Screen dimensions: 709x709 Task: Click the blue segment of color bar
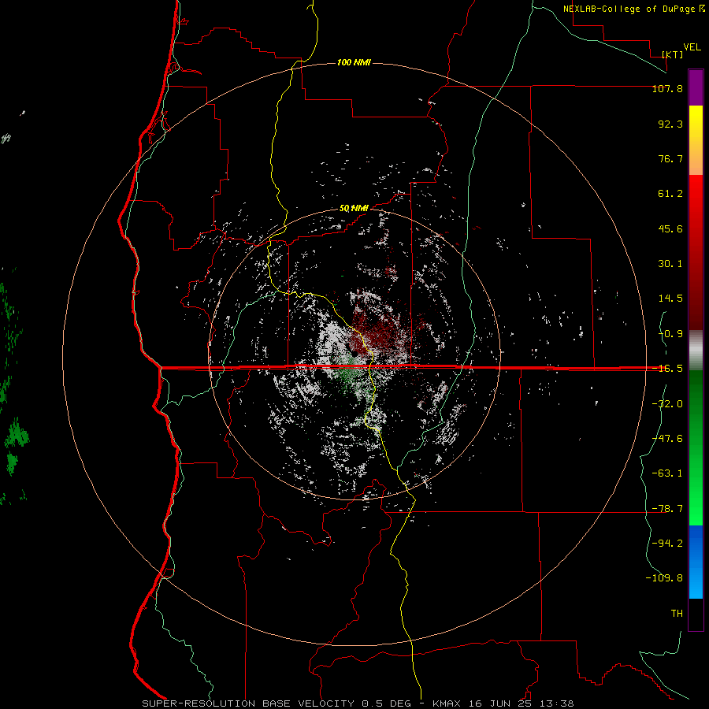point(696,562)
